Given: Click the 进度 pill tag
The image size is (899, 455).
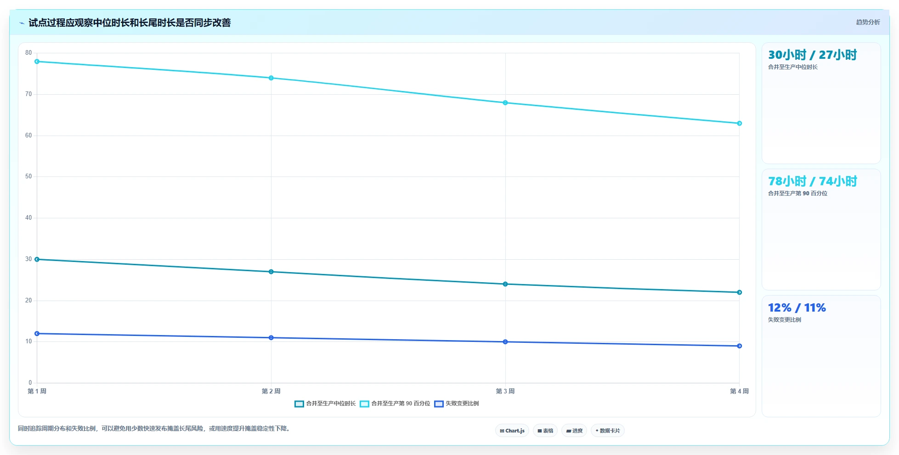Looking at the screenshot, I should click(574, 431).
